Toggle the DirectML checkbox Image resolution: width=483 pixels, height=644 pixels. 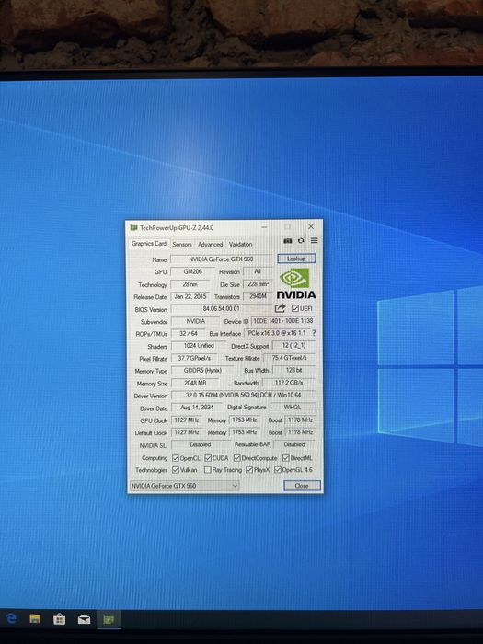click(286, 458)
